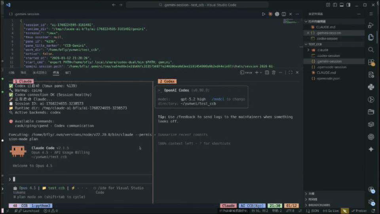The height and width of the screenshot is (214, 380).
Task: Click the tmux terminal profile label
Action: 246,73
